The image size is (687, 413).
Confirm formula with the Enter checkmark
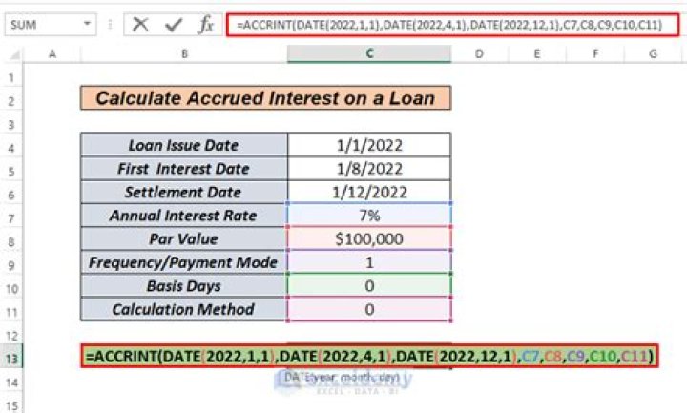point(173,25)
